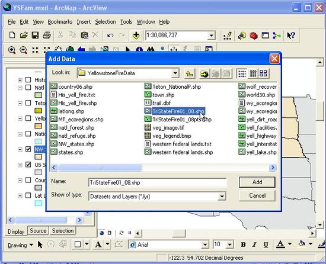
Task: Click the Refresh view icon below the map
Action: click(122, 233)
